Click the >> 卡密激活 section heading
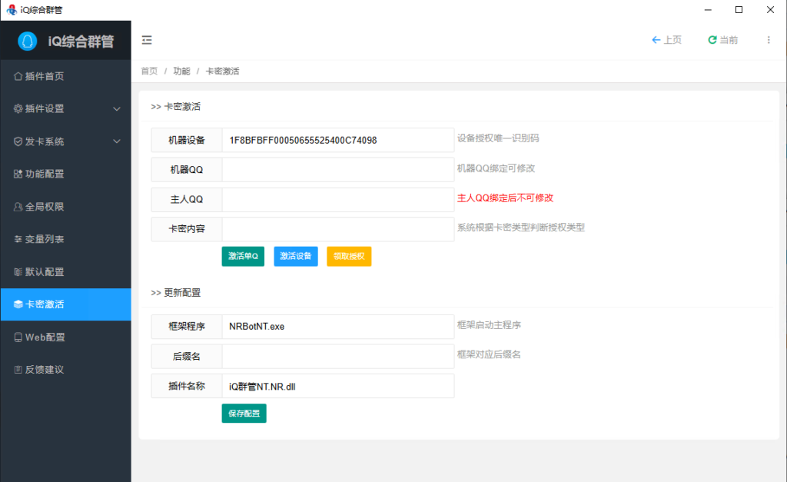Image resolution: width=787 pixels, height=482 pixels. pos(176,106)
